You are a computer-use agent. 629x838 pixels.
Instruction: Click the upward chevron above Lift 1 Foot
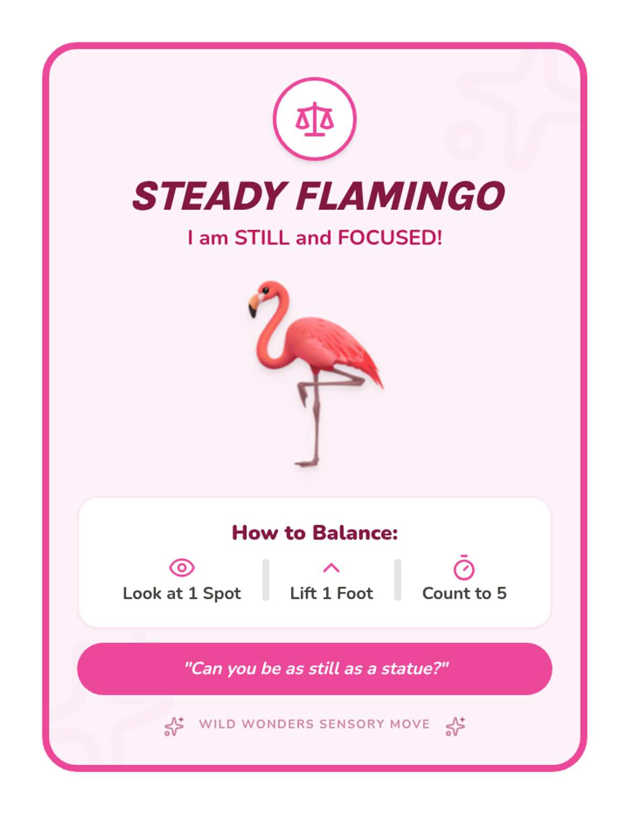(x=331, y=568)
